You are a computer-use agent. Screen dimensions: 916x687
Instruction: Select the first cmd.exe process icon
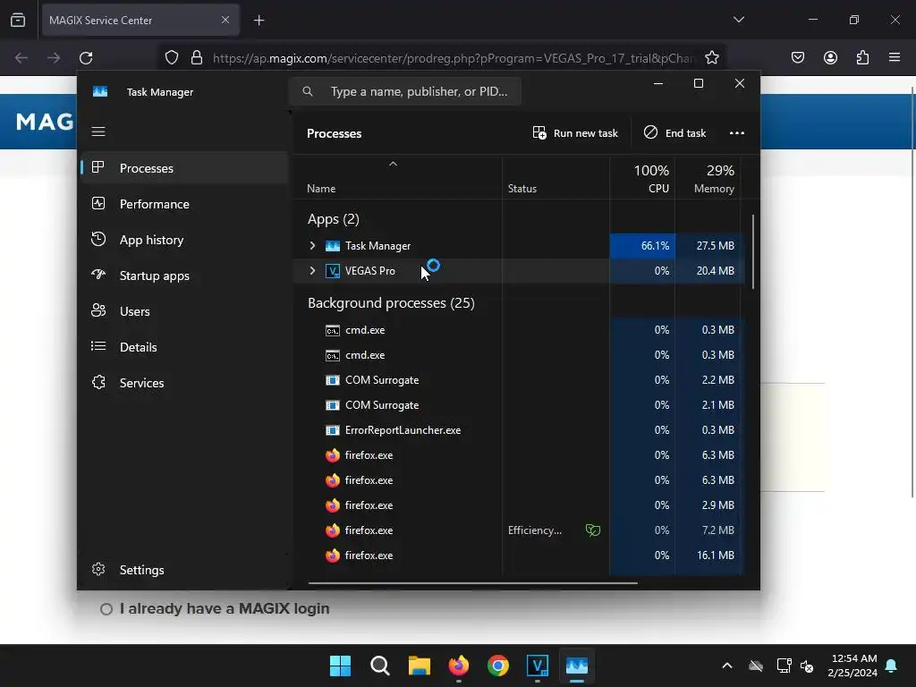point(333,331)
